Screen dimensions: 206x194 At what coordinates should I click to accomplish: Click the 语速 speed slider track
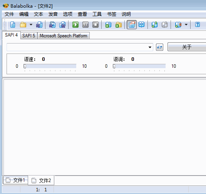click(50, 66)
